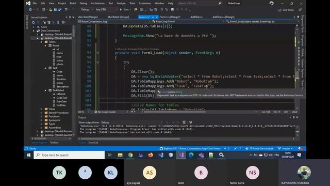Pin the Output panel

293,117
